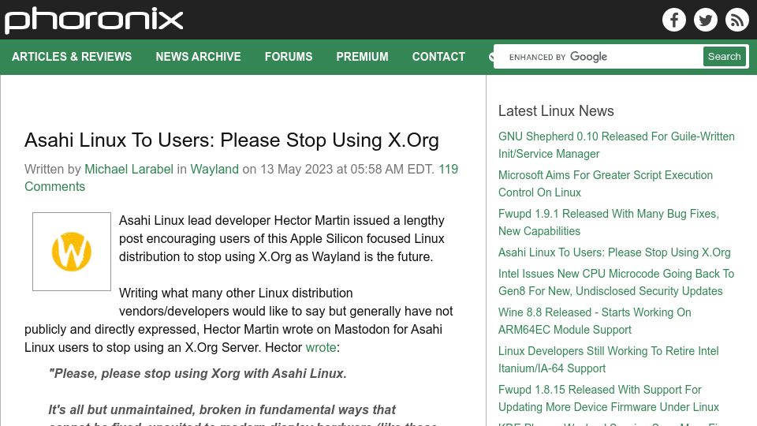
Task: Click the 'Latest Linux News' heading
Action: point(556,110)
